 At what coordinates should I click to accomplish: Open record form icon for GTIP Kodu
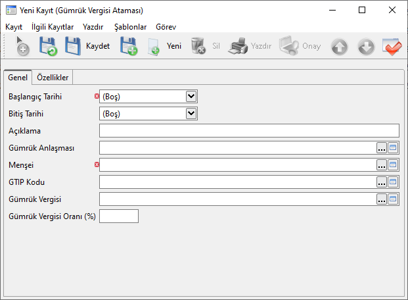click(x=394, y=182)
